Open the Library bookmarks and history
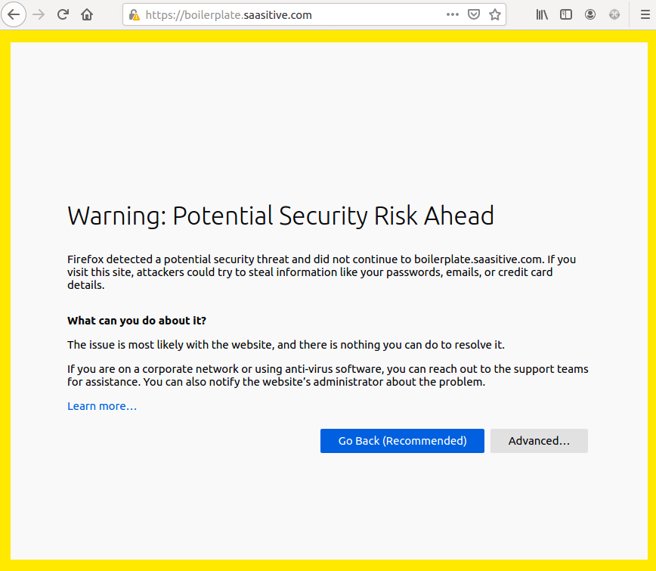The height and width of the screenshot is (571, 656). [542, 14]
